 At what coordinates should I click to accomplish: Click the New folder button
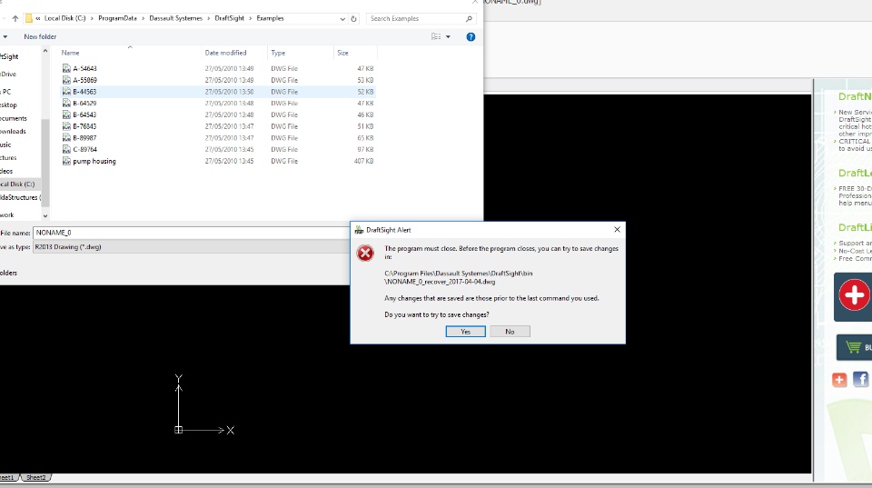click(40, 36)
